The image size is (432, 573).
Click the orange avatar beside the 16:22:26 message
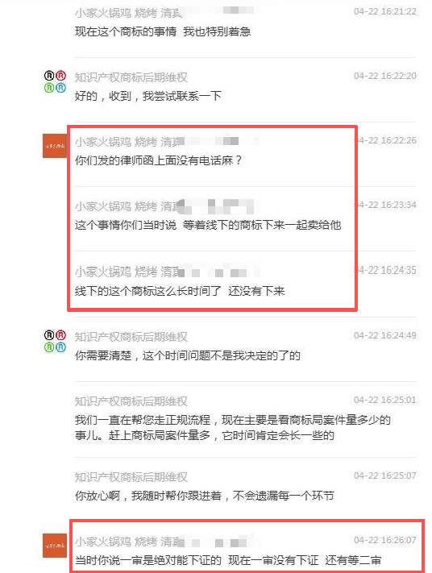[x=55, y=146]
